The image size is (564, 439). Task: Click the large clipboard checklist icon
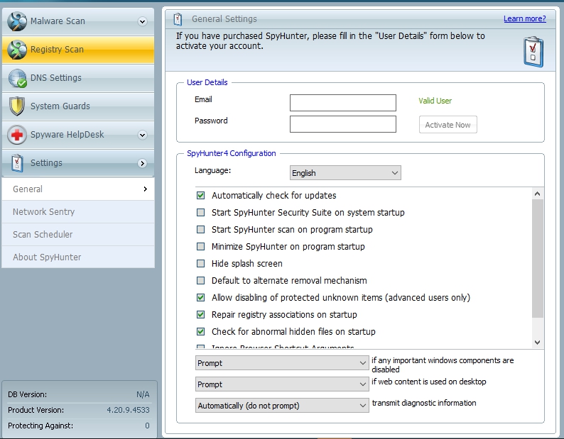click(x=533, y=52)
